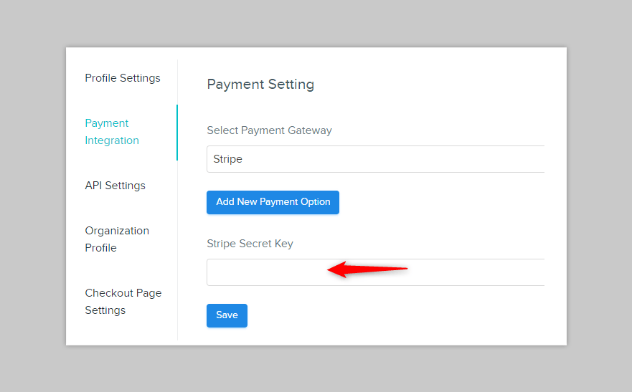The height and width of the screenshot is (392, 632).
Task: Switch to Checkout Page Settings
Action: tap(123, 302)
